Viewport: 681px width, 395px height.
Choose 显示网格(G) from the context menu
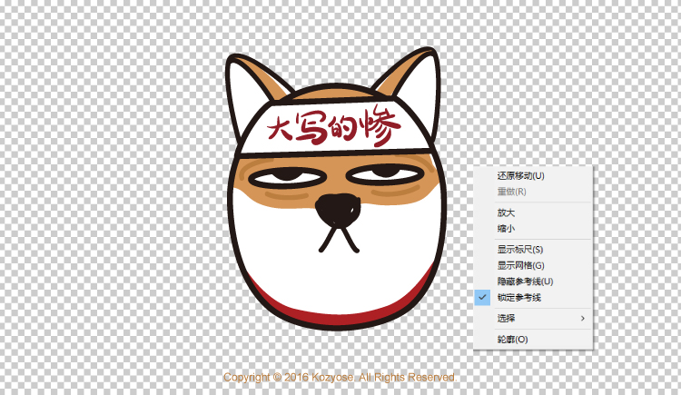(x=533, y=265)
